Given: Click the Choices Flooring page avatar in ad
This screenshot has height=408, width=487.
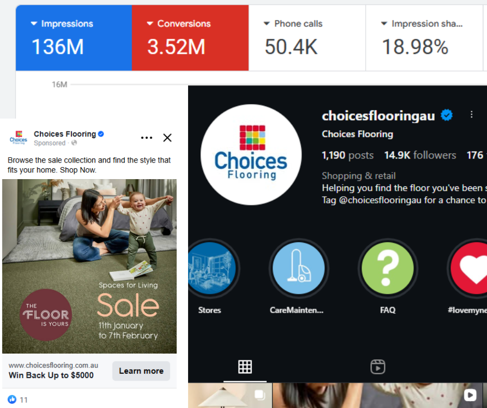Looking at the screenshot, I should pos(18,138).
